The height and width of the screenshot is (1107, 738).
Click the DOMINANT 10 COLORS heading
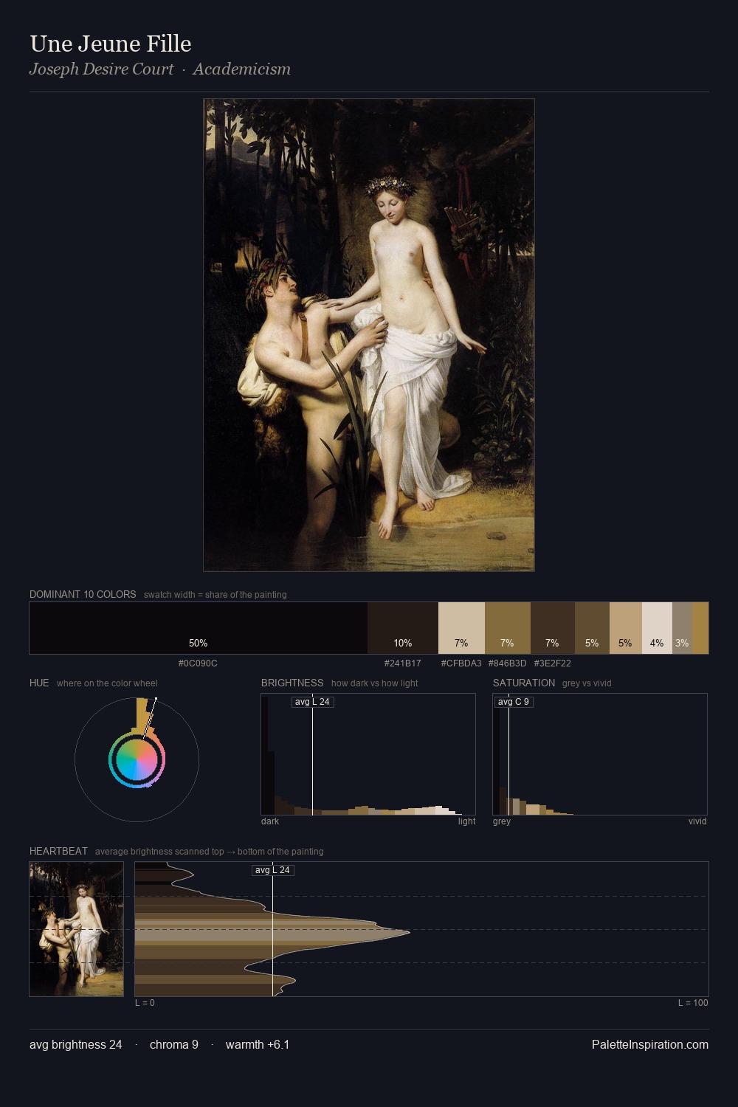[83, 594]
